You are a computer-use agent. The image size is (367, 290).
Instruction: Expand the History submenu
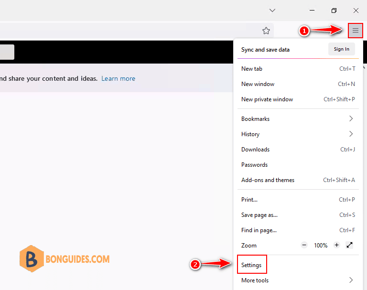pyautogui.click(x=298, y=134)
